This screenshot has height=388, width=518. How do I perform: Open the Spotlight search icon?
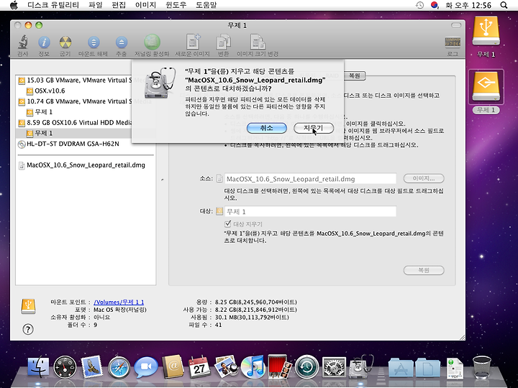(x=504, y=5)
